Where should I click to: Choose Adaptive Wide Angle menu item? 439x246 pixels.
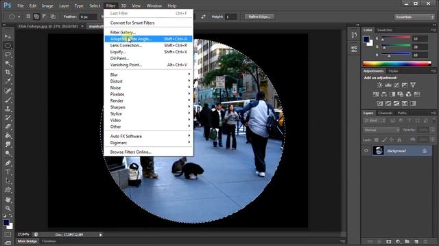pyautogui.click(x=148, y=39)
